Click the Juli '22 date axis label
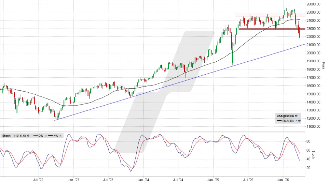The height and width of the screenshot is (184, 328). [38, 180]
